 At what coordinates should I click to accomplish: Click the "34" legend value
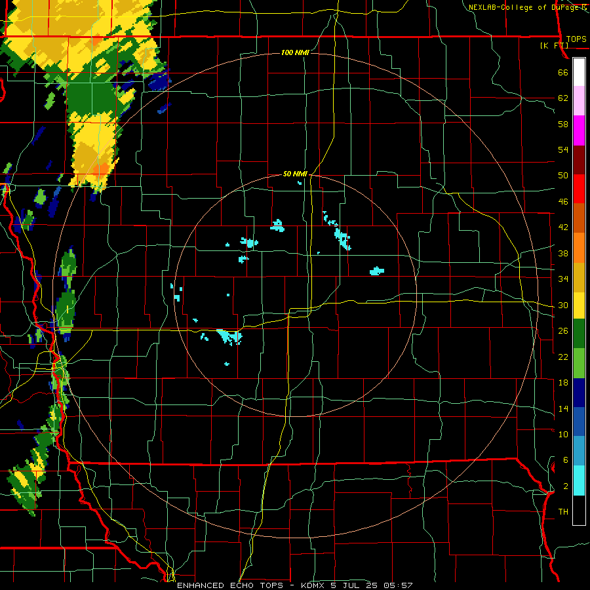coord(563,279)
